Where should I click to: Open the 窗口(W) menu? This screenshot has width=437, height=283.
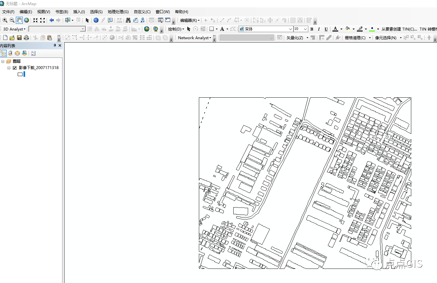(x=163, y=12)
